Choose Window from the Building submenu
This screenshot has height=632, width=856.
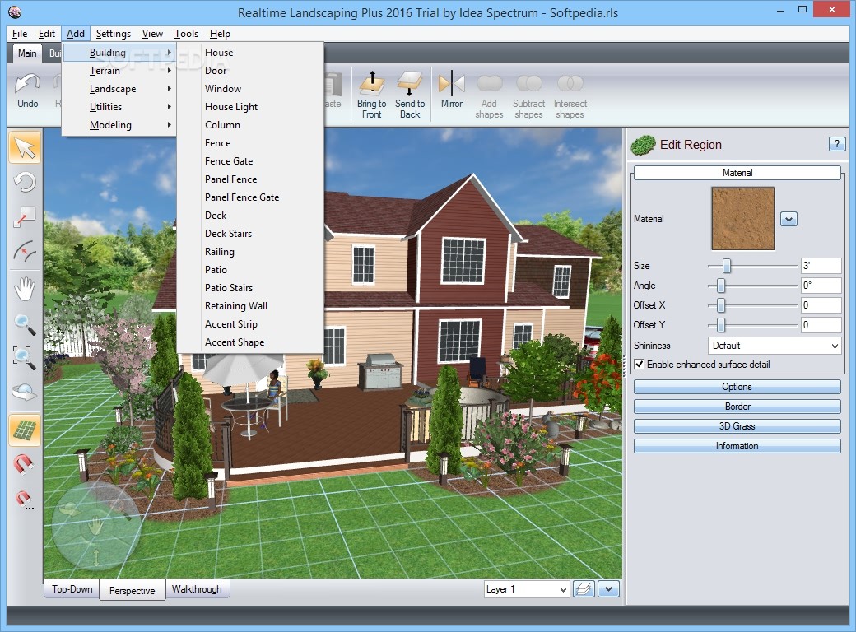click(250, 88)
